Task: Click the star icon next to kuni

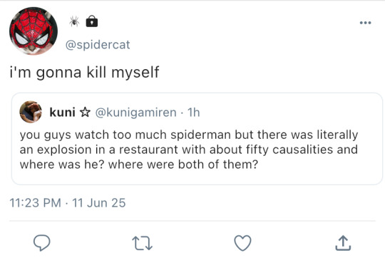Action: pos(86,113)
